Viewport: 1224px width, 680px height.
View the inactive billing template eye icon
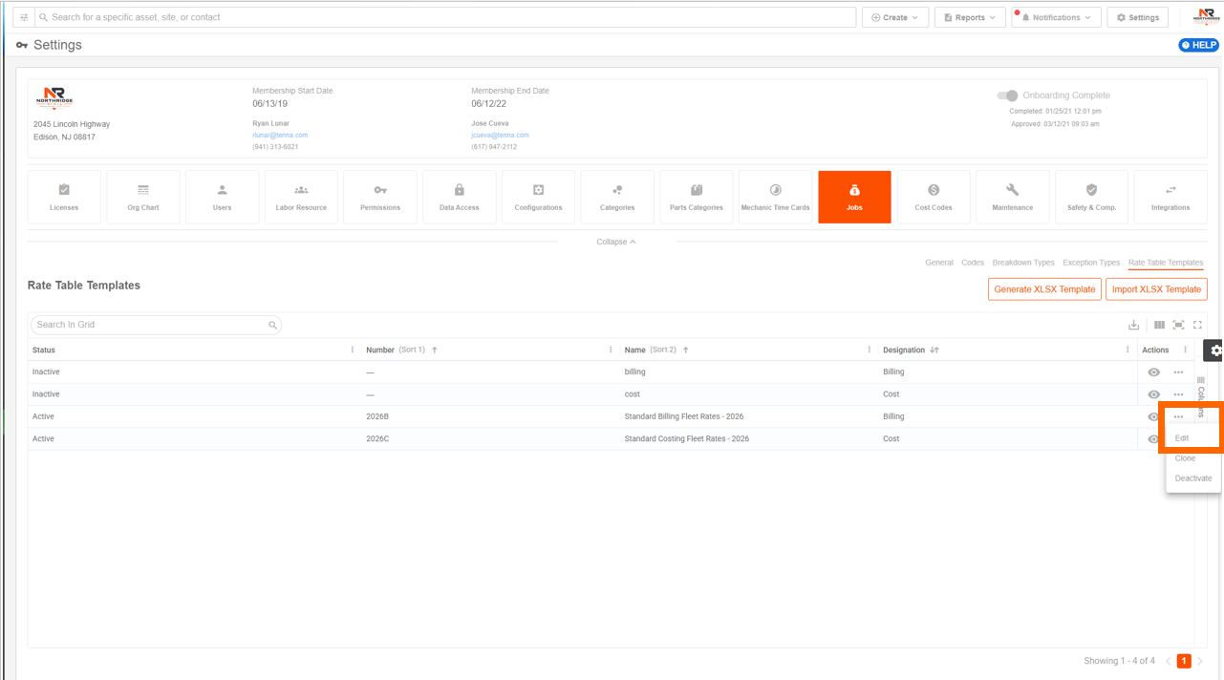(1153, 372)
